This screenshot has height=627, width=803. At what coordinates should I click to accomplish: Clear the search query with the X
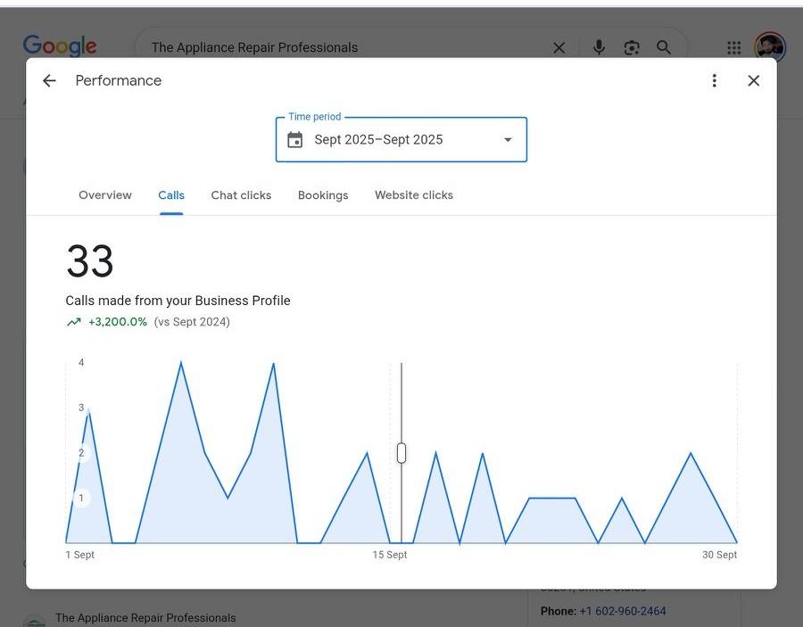[559, 48]
